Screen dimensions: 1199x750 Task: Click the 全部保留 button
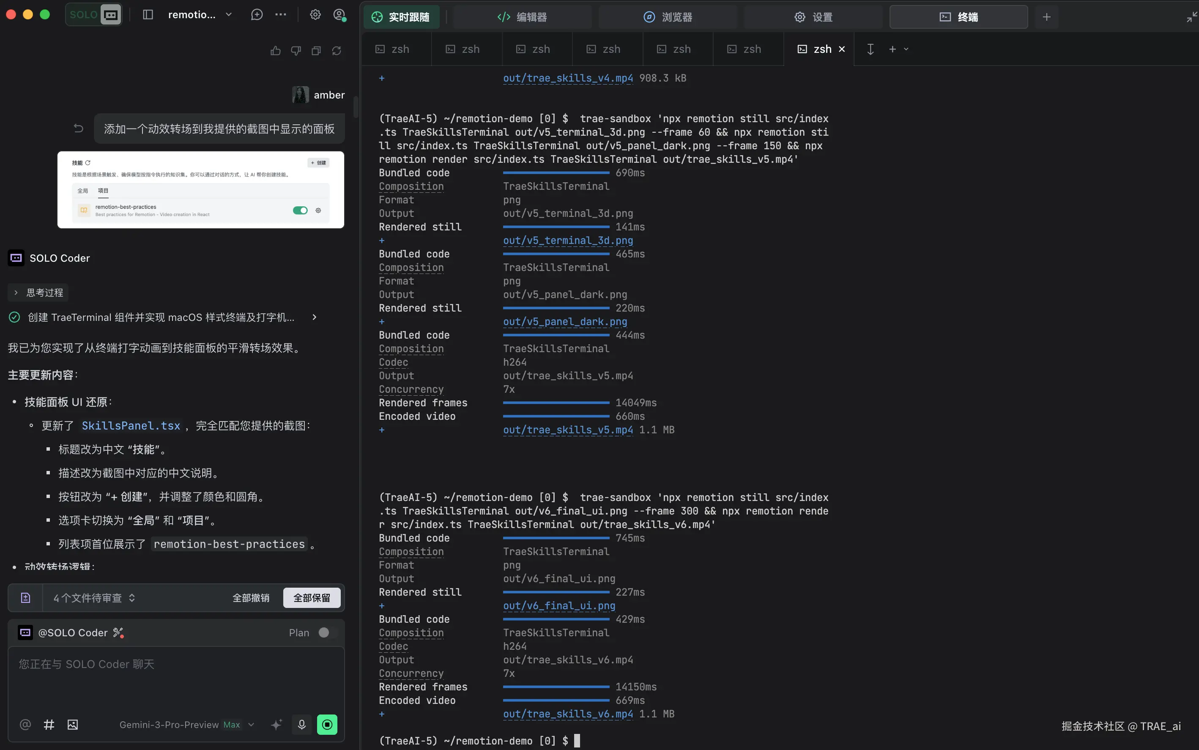point(312,598)
